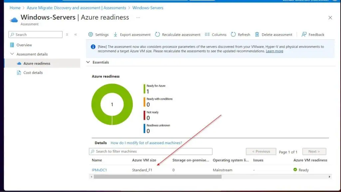The image size is (341, 192).
Task: Follow the Learn more link in banner
Action: (x=274, y=51)
